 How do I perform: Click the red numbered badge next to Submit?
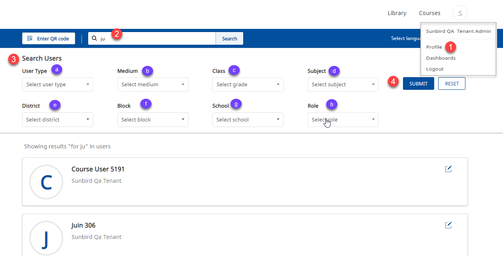pos(393,82)
